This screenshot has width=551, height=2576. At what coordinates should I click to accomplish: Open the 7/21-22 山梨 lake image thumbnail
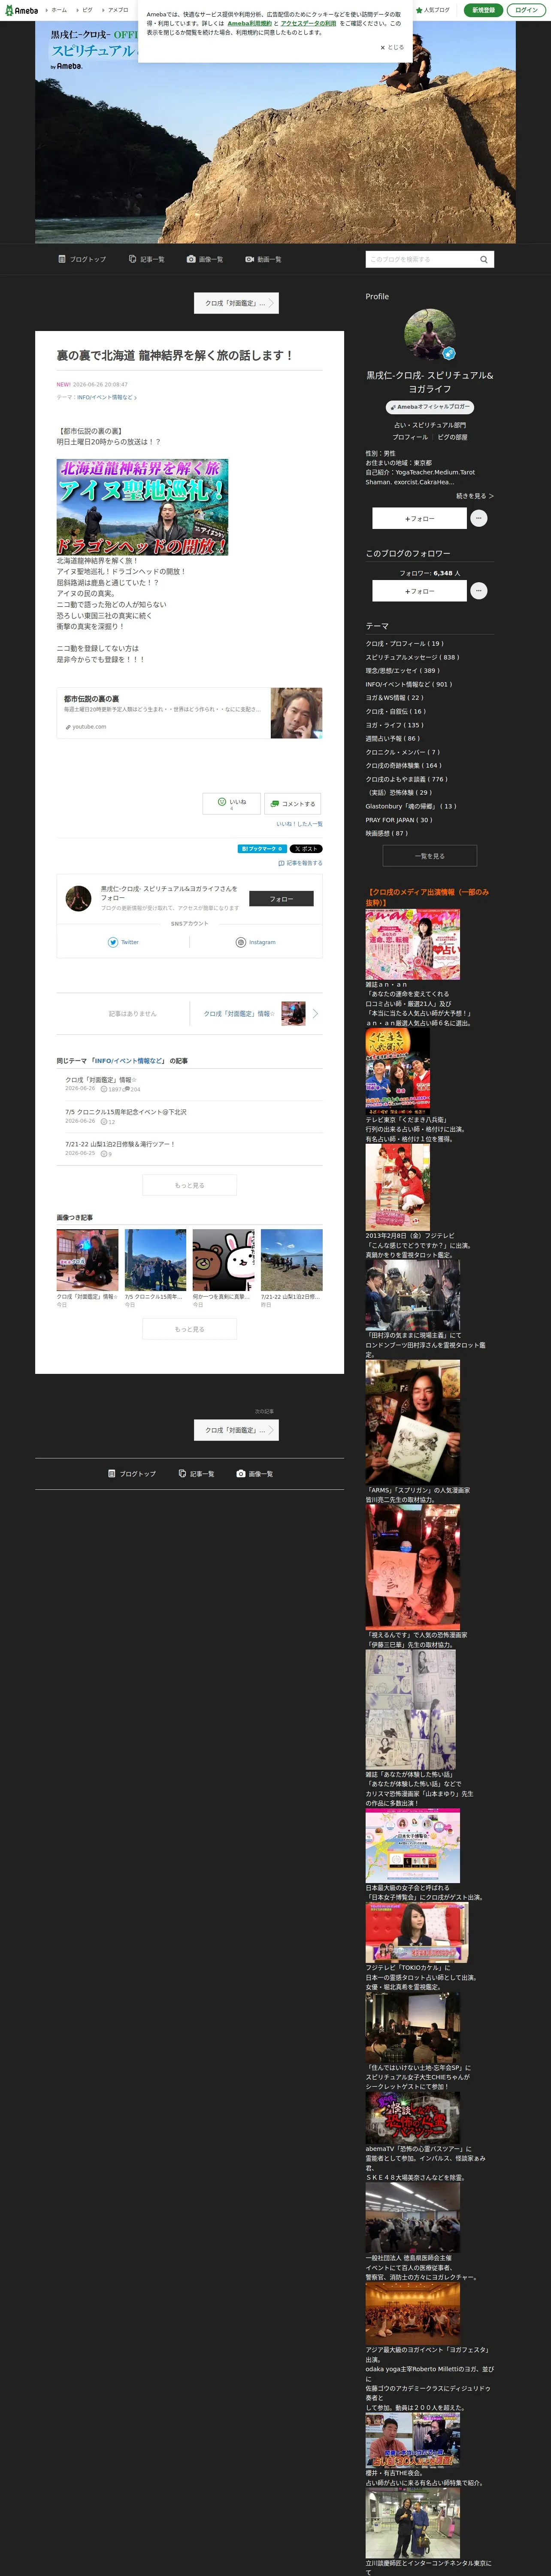point(291,1260)
